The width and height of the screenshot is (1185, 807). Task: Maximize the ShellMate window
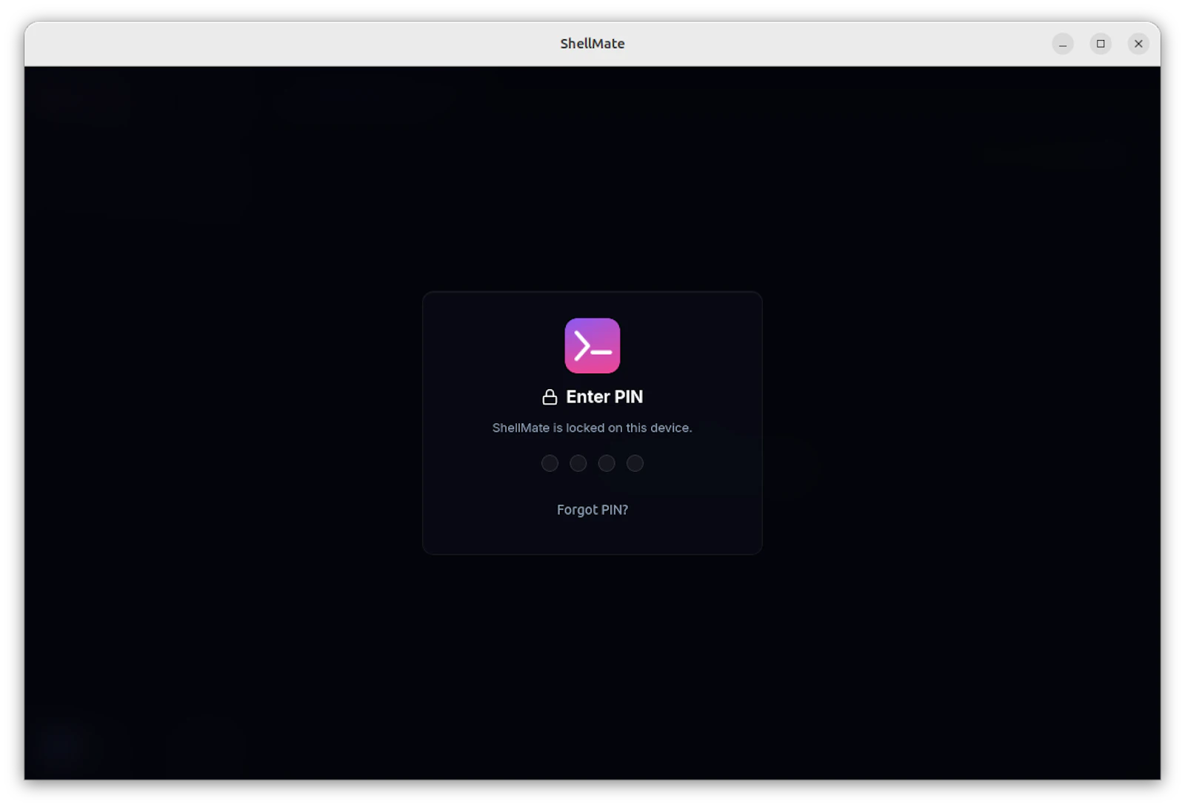(1100, 44)
